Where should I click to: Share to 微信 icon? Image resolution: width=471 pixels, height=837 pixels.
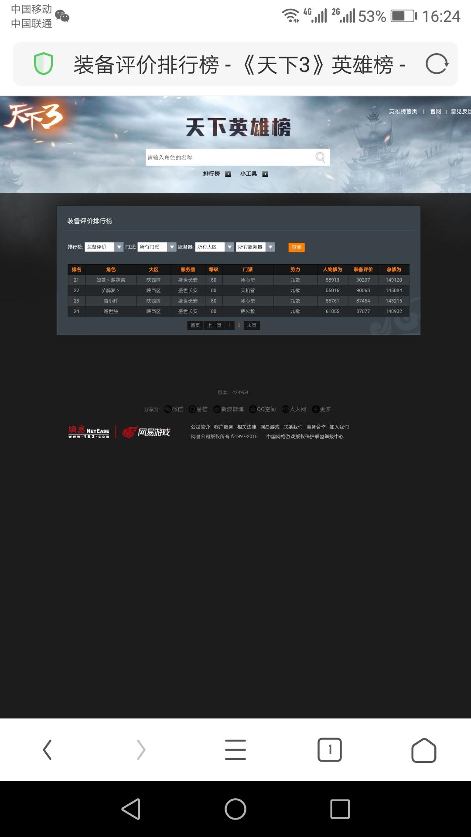[168, 409]
